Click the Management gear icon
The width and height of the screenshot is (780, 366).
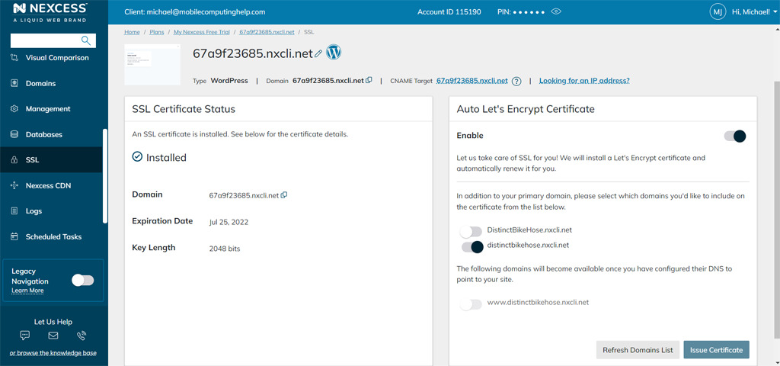point(14,108)
